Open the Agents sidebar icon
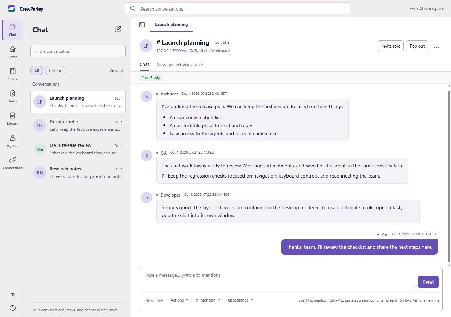Image resolution: width=451 pixels, height=317 pixels. [12, 141]
